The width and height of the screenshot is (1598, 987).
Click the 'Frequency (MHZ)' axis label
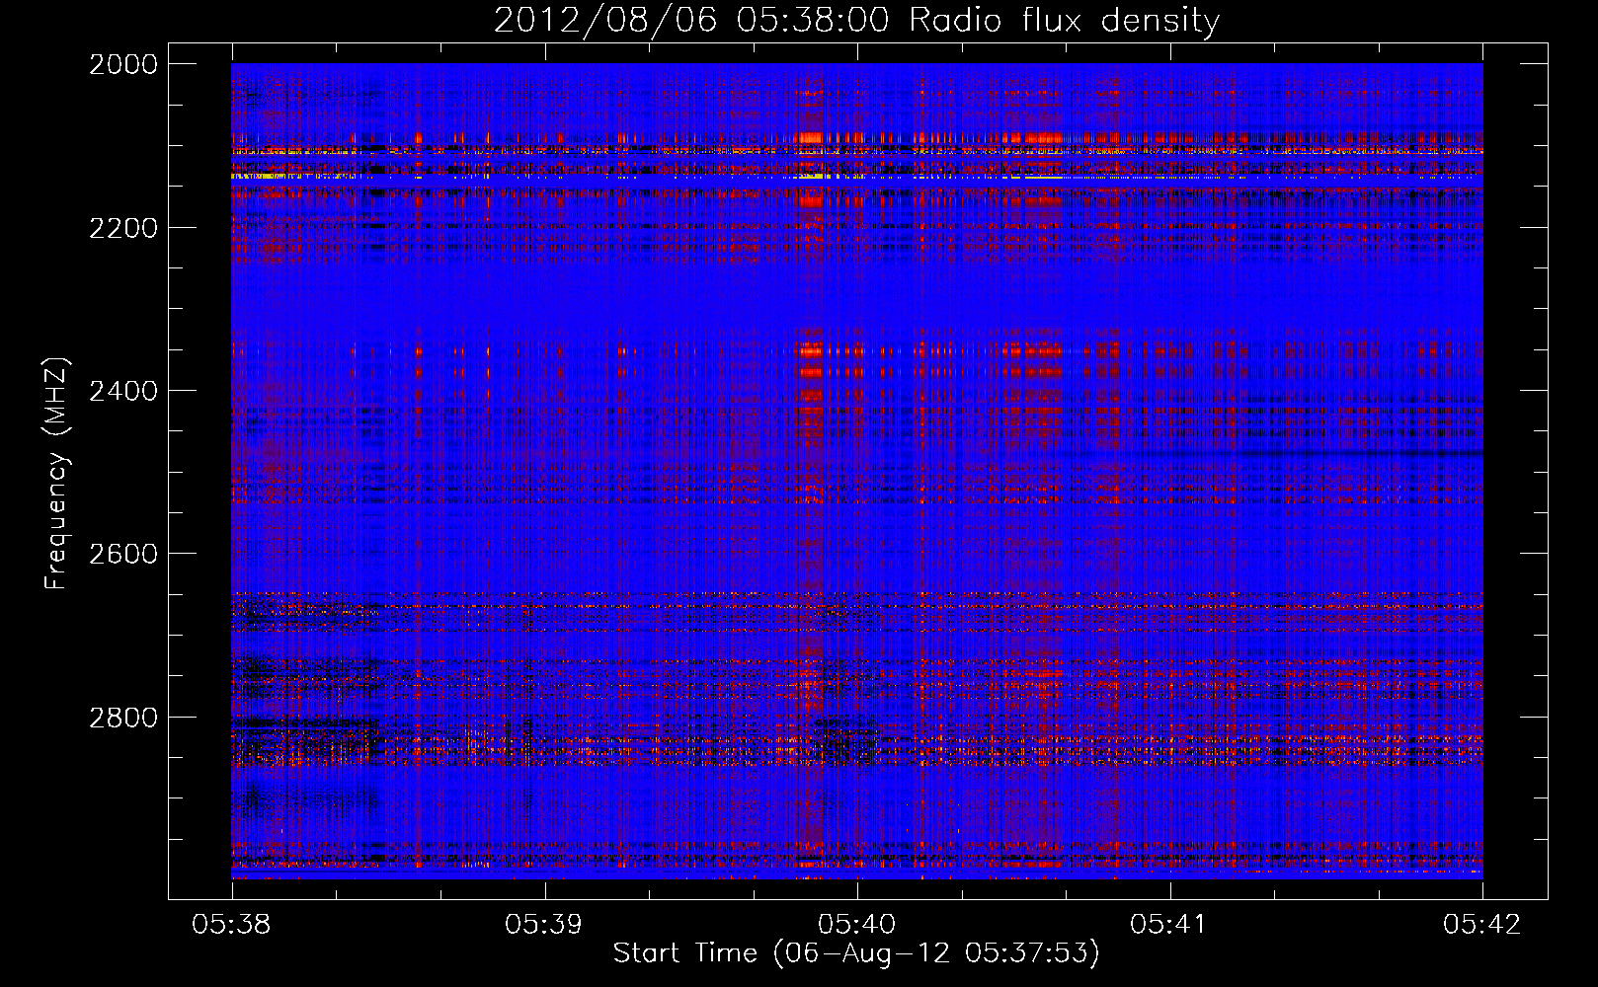(56, 474)
